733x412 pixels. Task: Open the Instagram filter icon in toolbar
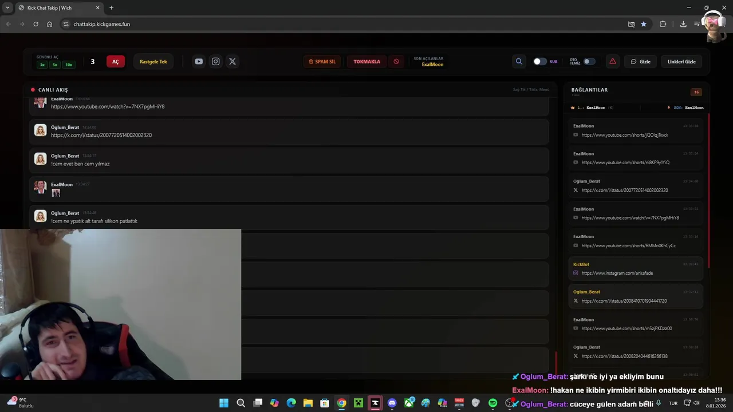215,61
